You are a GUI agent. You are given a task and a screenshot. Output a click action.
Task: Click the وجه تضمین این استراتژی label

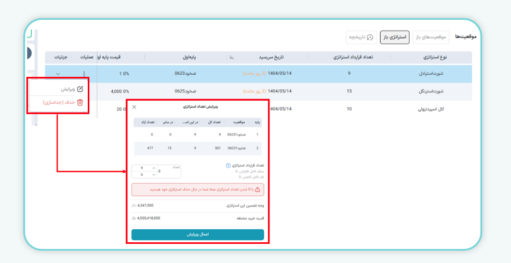(x=245, y=206)
